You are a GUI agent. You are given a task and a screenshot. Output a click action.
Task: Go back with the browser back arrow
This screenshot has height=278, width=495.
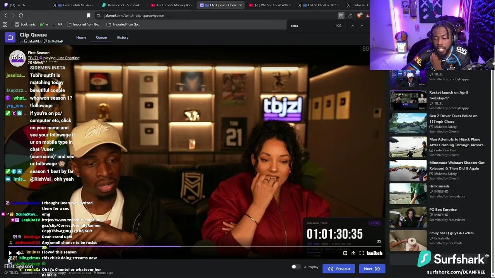[6, 15]
